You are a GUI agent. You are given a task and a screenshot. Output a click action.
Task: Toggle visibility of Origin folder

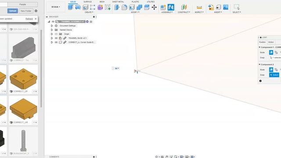pos(56,34)
